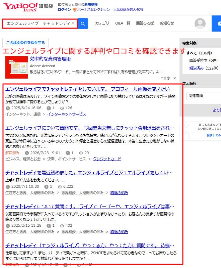This screenshot has height=268, width=221.
Task: Click the clock icon beside 2025/6/24 16:06
Action: point(8,108)
